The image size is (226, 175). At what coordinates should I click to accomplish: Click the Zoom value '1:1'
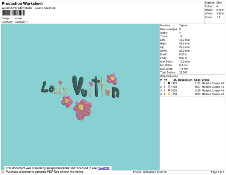tap(218, 17)
